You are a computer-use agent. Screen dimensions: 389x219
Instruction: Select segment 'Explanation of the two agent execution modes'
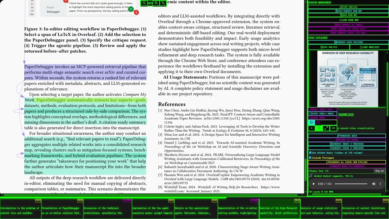153,208
